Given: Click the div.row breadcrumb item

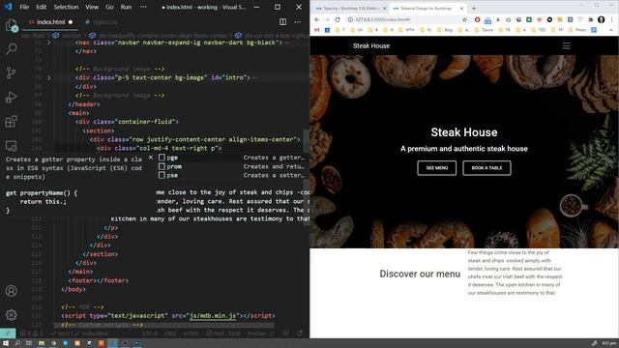Looking at the screenshot, I should pos(159,36).
